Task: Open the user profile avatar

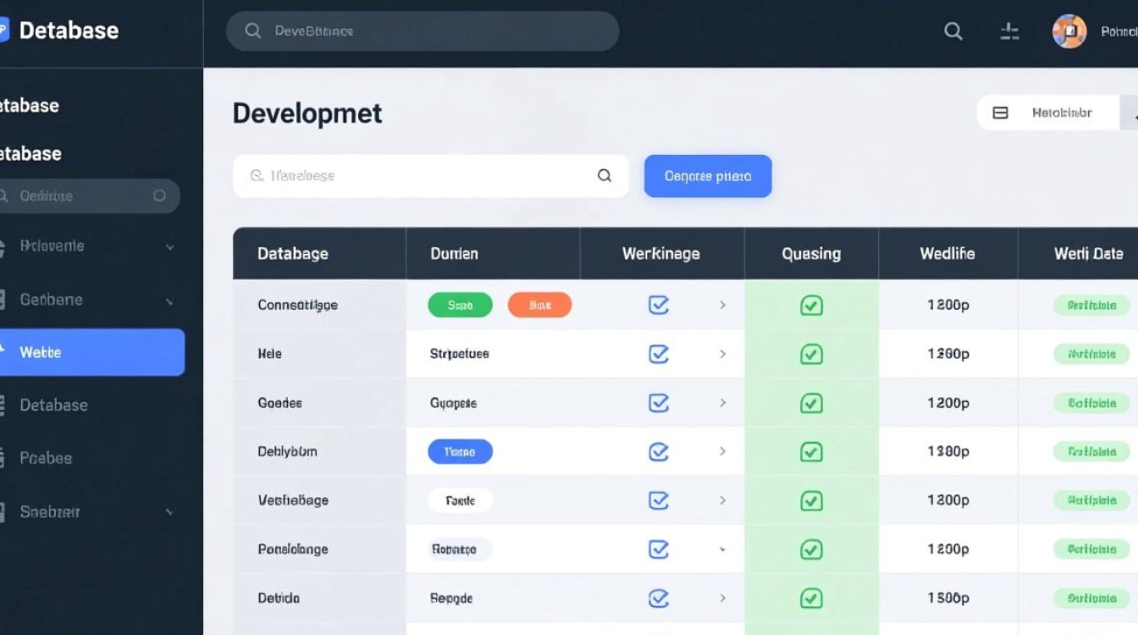Action: [x=1069, y=31]
